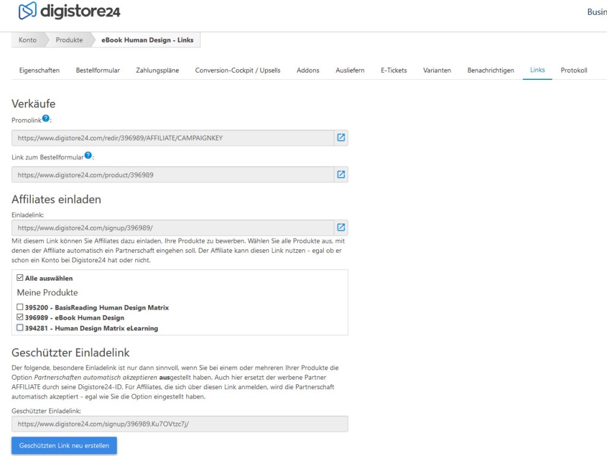
Task: Check 394281 Human Design Matrix eLearning
Action: pyautogui.click(x=20, y=327)
